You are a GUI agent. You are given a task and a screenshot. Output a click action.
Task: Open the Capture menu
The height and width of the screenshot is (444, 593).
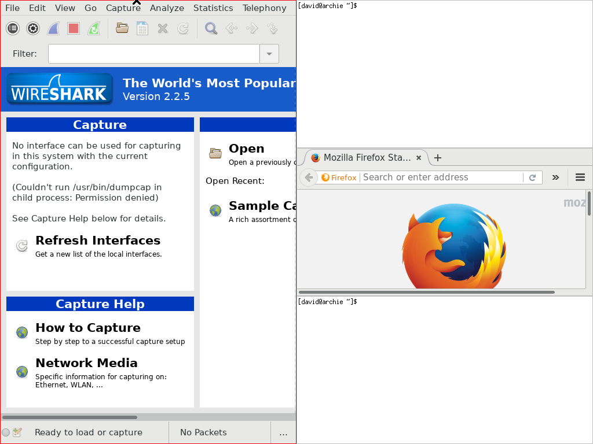click(x=123, y=8)
